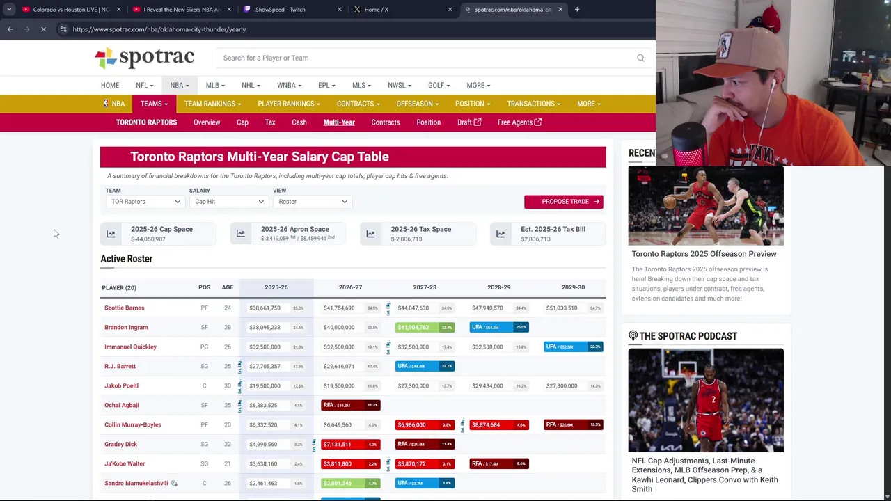
Task: Click site info icon in address bar
Action: 63,29
